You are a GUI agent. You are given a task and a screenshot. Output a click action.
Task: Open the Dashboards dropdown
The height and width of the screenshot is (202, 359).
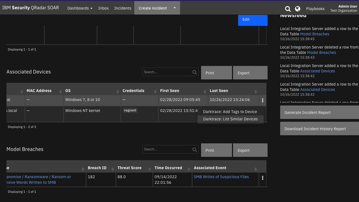pos(80,8)
